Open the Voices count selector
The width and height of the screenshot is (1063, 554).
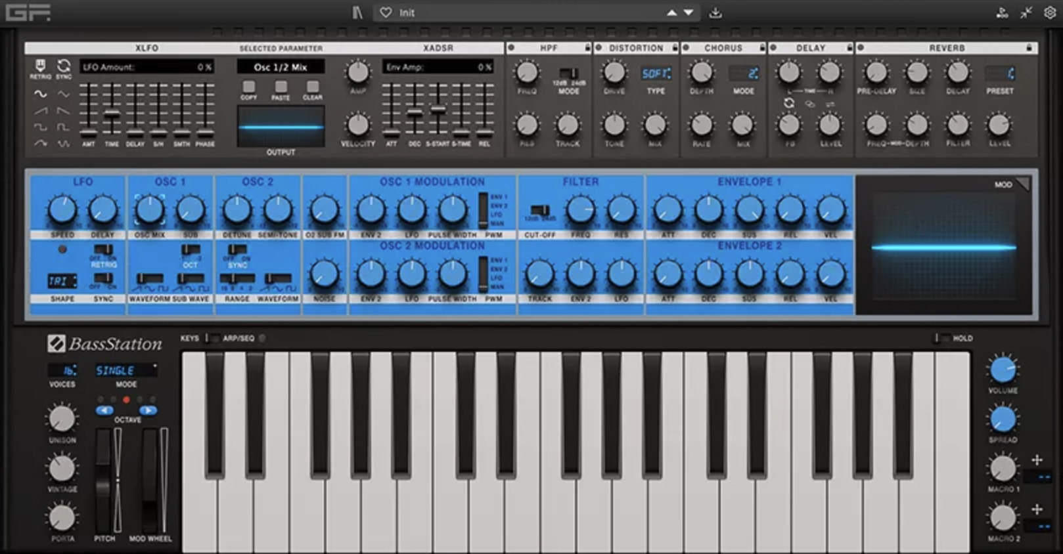(62, 370)
